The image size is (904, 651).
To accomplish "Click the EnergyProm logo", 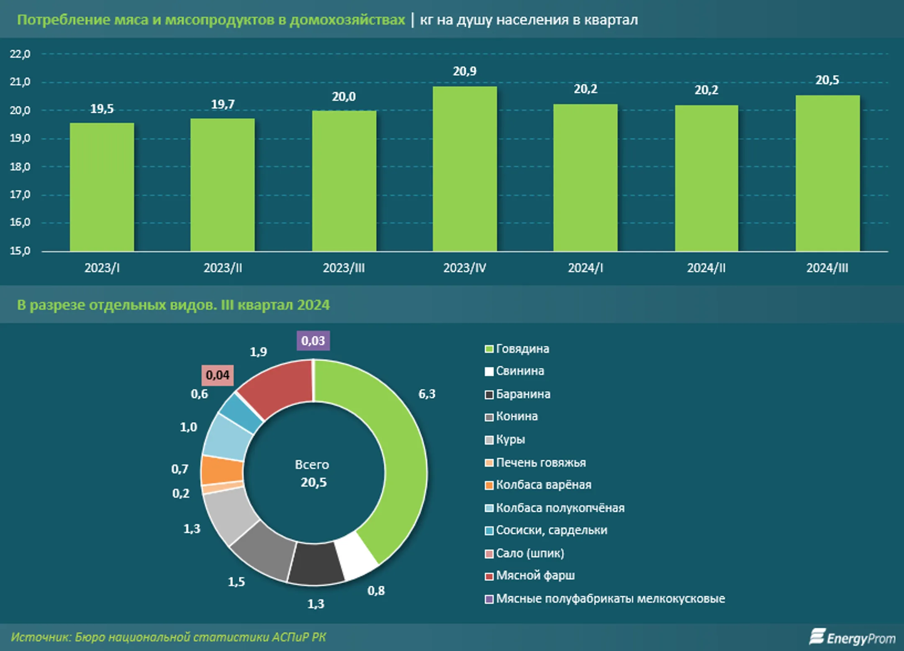I will click(852, 637).
